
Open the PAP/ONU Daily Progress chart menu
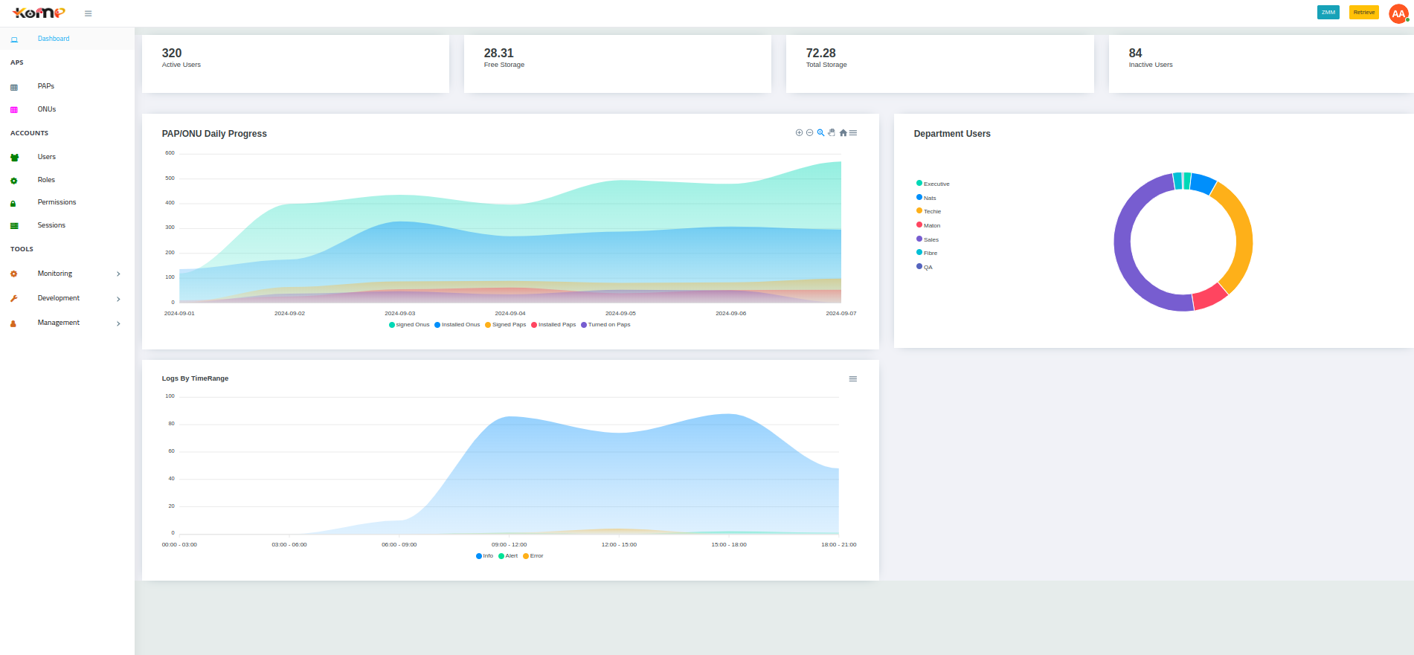click(853, 133)
